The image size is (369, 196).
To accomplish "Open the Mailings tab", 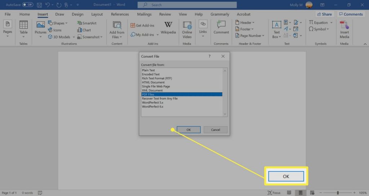I will (144, 14).
